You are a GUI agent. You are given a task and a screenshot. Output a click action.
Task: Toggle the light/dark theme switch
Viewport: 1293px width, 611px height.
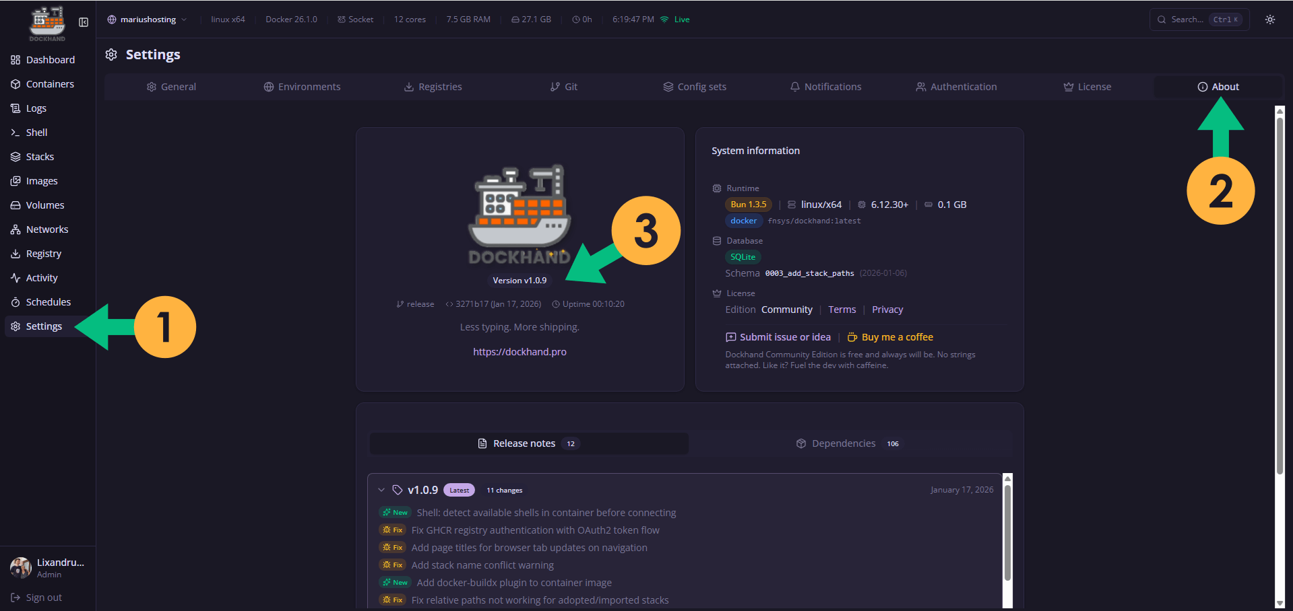click(x=1269, y=20)
